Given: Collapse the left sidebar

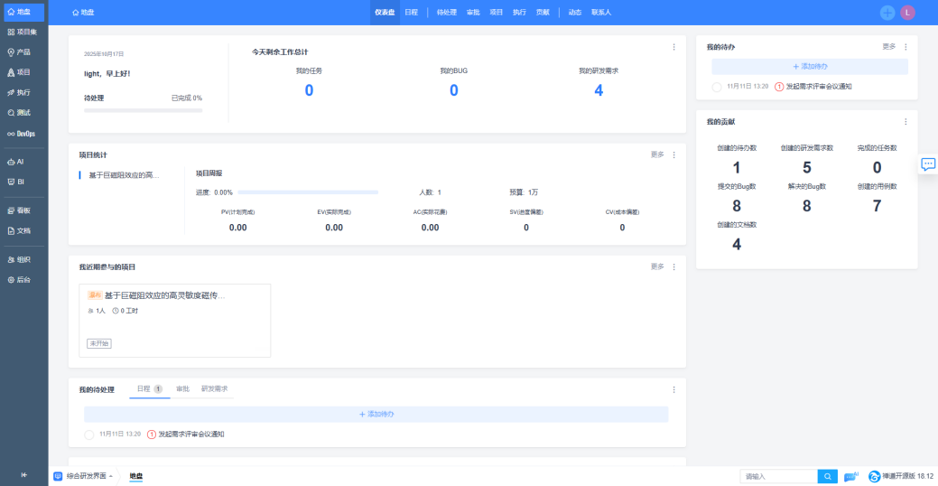Looking at the screenshot, I should click(x=23, y=475).
